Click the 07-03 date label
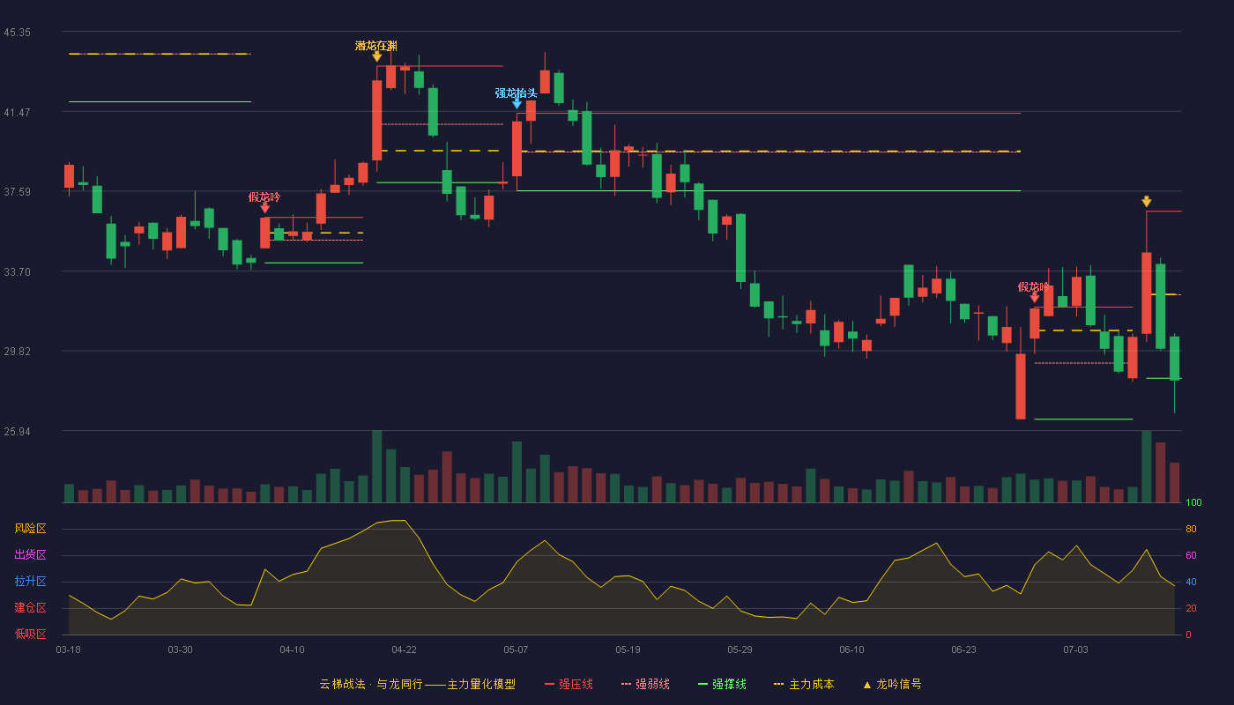 (x=1075, y=649)
